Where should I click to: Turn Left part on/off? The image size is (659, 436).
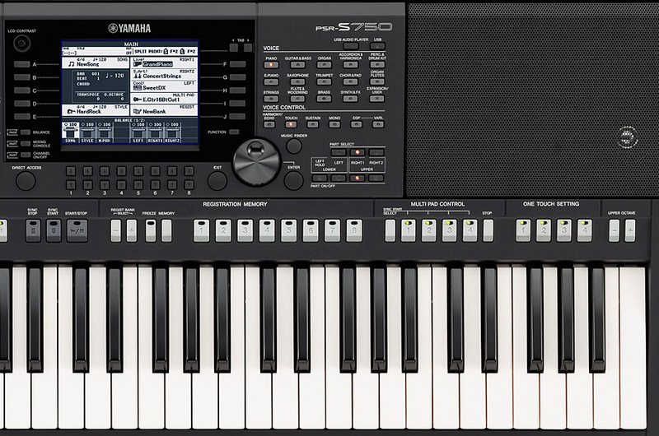tap(339, 179)
